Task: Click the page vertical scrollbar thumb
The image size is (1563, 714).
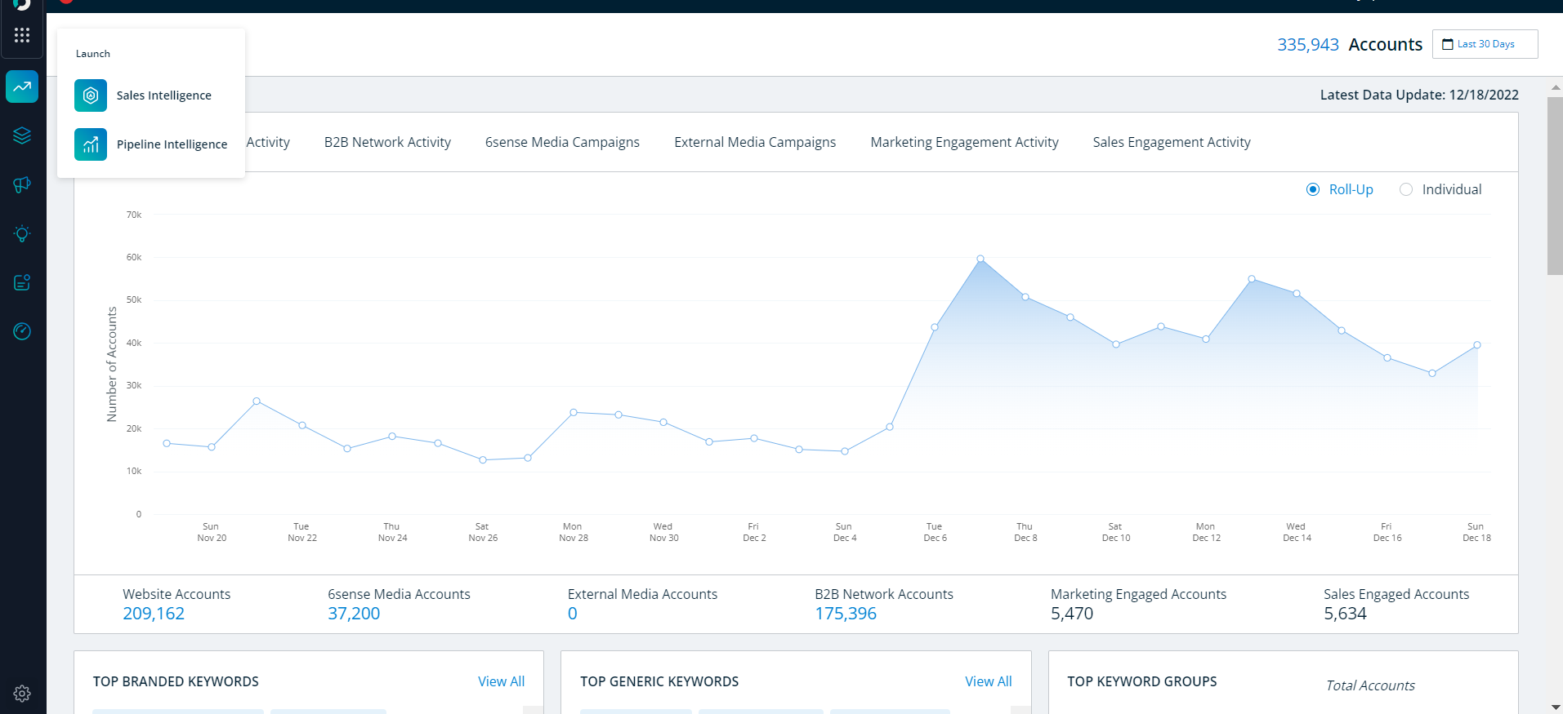Action: (1555, 186)
